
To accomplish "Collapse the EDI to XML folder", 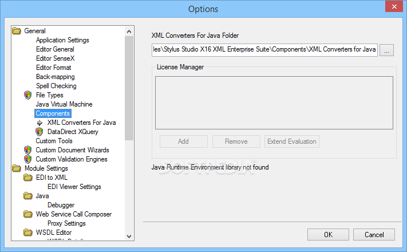I will 28,178.
